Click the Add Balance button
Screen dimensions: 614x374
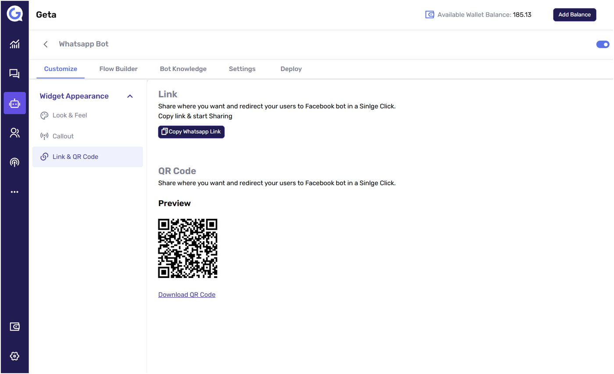tap(575, 14)
